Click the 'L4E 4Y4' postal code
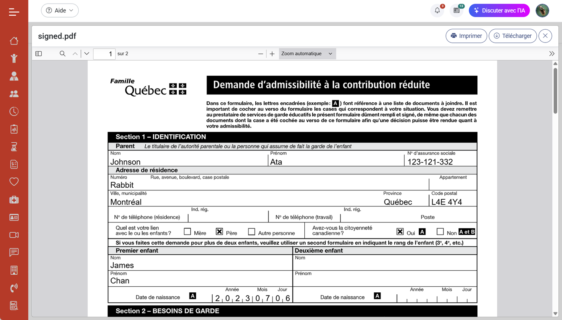Viewport: 562px width, 320px height. coord(446,202)
